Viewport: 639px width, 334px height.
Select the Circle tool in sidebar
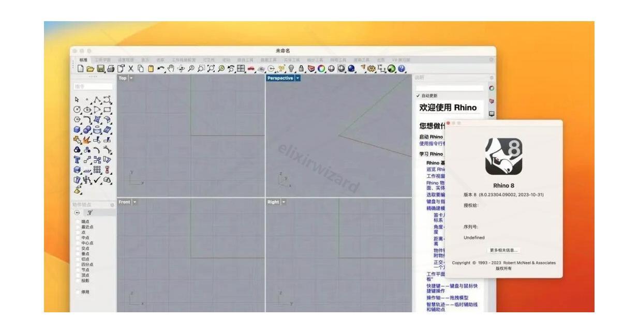77,110
